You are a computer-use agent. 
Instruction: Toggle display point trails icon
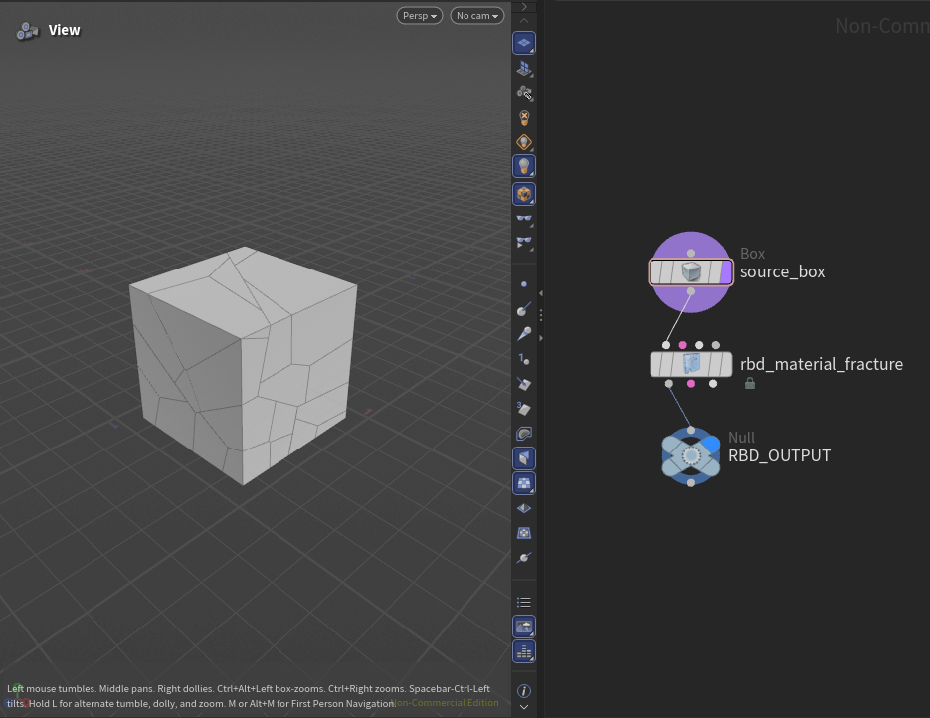click(x=524, y=334)
